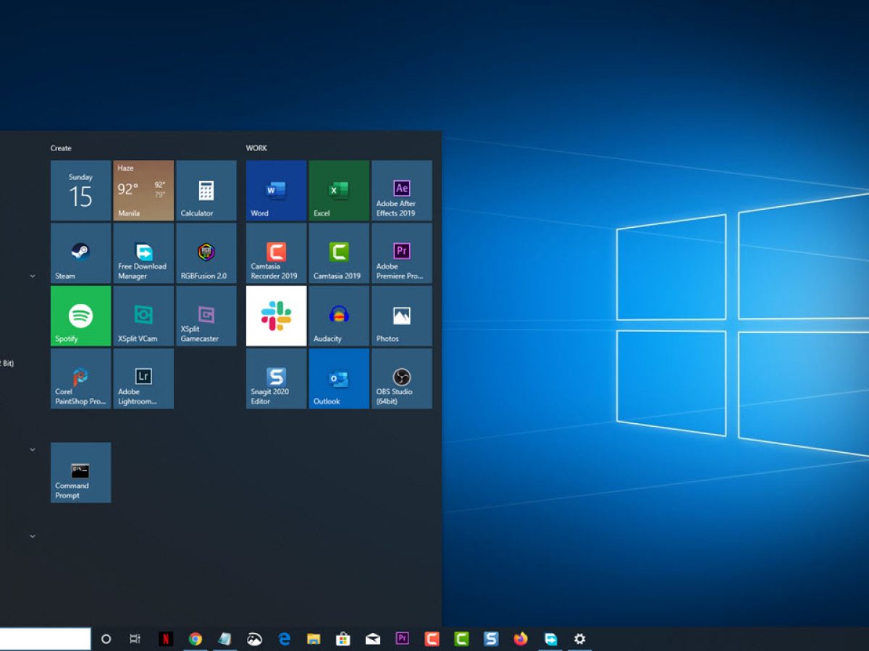This screenshot has width=869, height=651.
Task: Open the Free Download Manager tile
Action: (143, 253)
